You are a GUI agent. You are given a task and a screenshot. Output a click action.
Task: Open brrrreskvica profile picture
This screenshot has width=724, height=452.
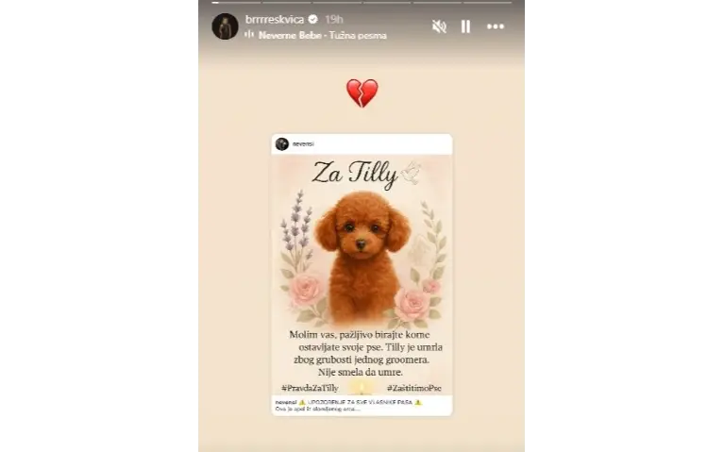pos(225,26)
